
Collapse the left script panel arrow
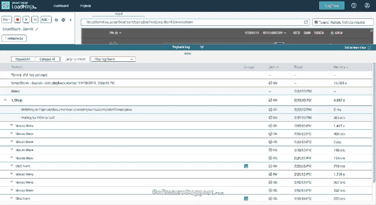click(x=70, y=20)
